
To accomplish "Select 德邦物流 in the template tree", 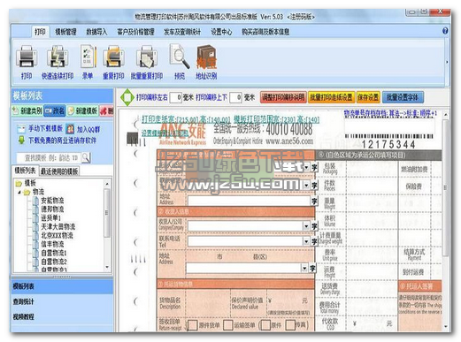I will pyautogui.click(x=52, y=209).
